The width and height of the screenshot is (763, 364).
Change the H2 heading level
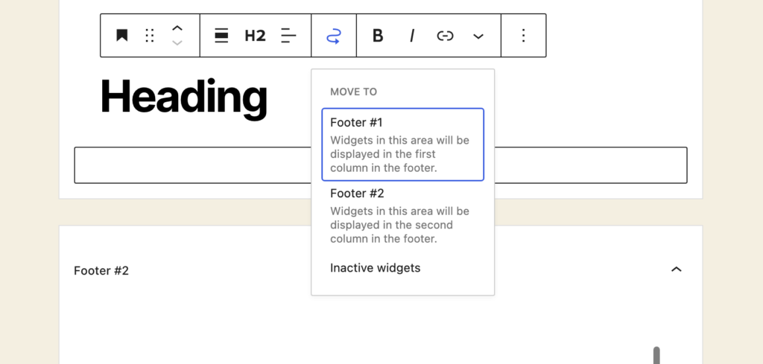point(255,36)
